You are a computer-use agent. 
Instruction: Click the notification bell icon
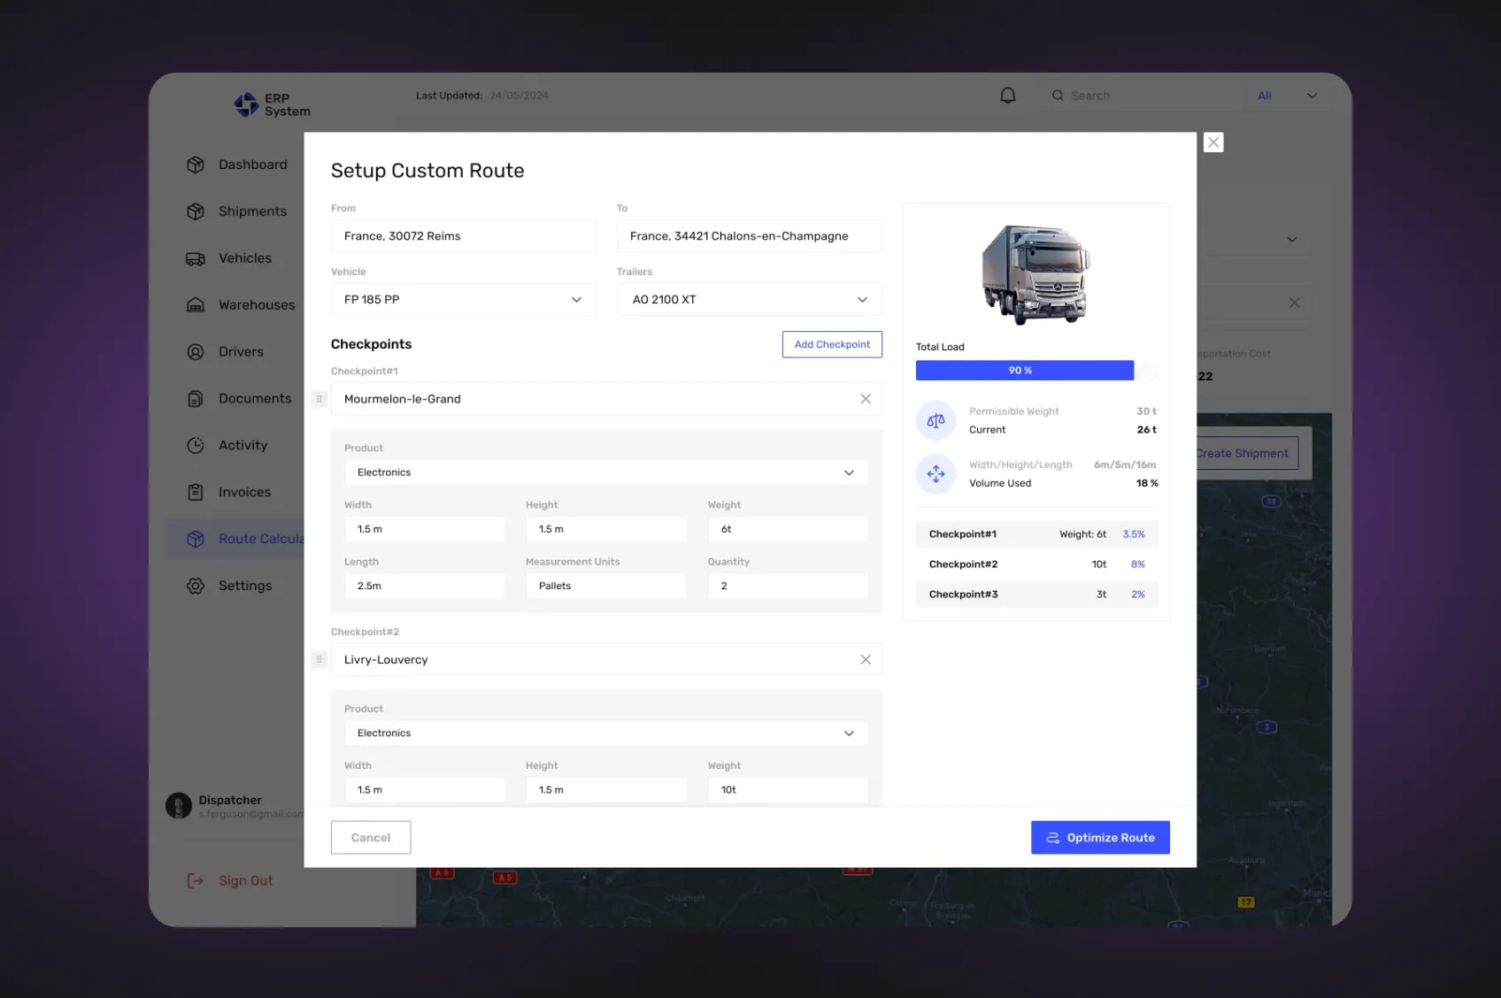[1007, 96]
